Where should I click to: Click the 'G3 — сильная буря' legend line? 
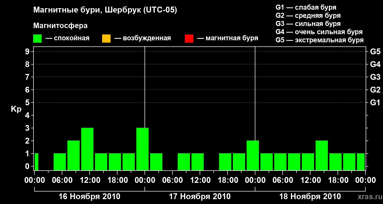308,24
